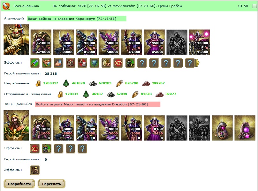The height and width of the screenshot is (191, 258).
Task: Click the Переслать forward button
Action: click(x=51, y=184)
